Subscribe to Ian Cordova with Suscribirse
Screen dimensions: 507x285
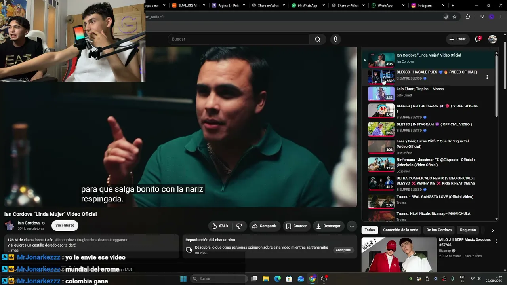tap(65, 226)
